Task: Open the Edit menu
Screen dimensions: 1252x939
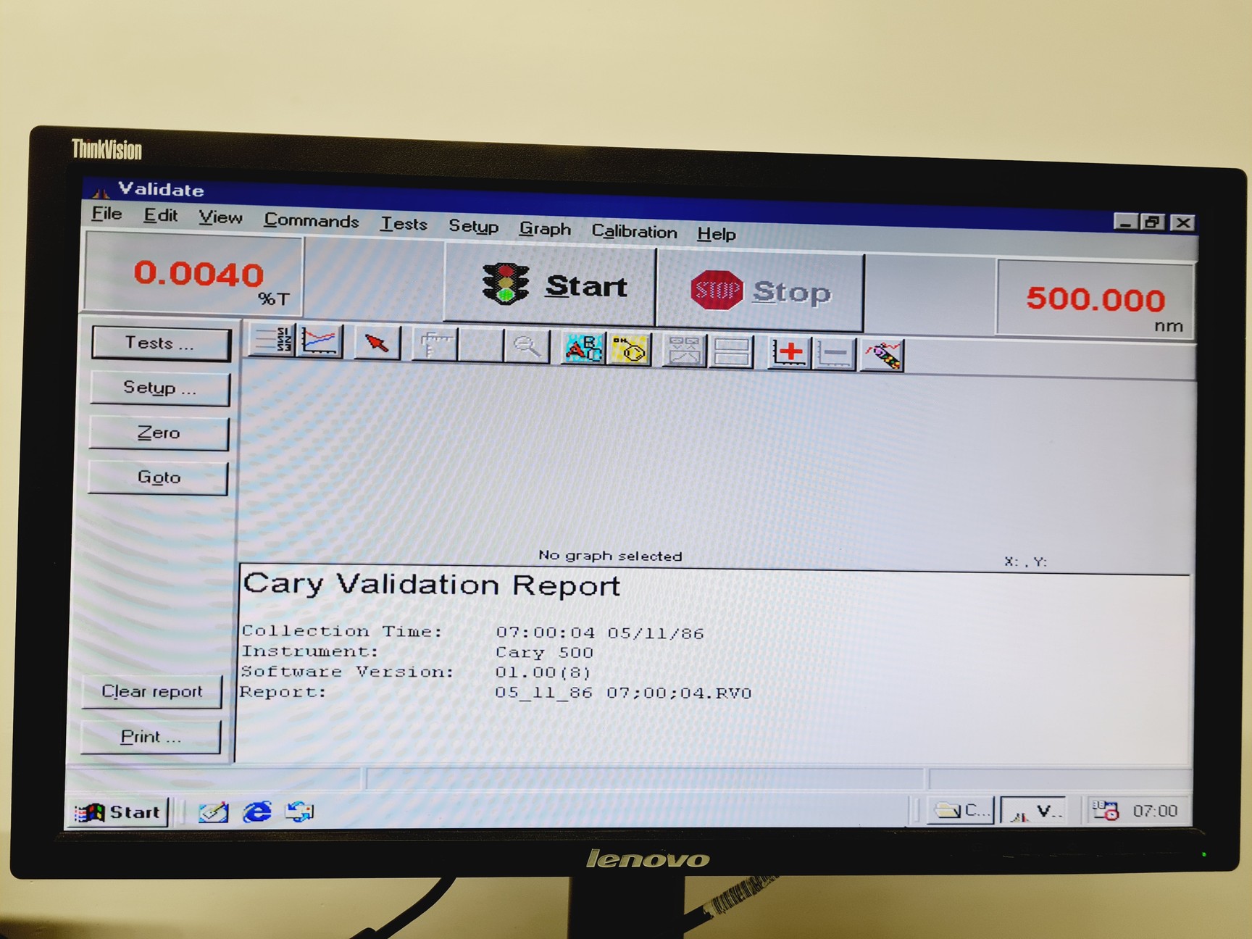Action: tap(160, 215)
